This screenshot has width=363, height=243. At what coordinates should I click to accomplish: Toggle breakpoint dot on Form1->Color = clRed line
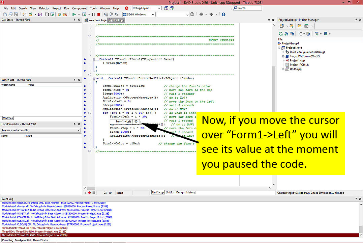click(x=85, y=143)
